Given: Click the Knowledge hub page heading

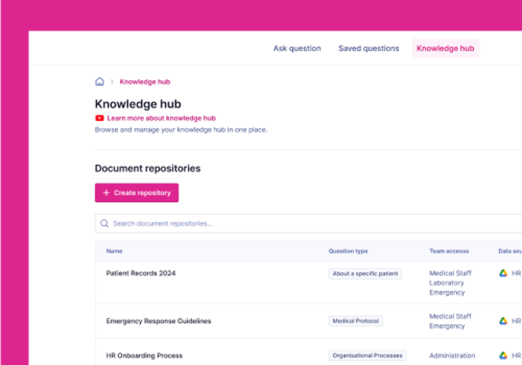Looking at the screenshot, I should [x=138, y=104].
